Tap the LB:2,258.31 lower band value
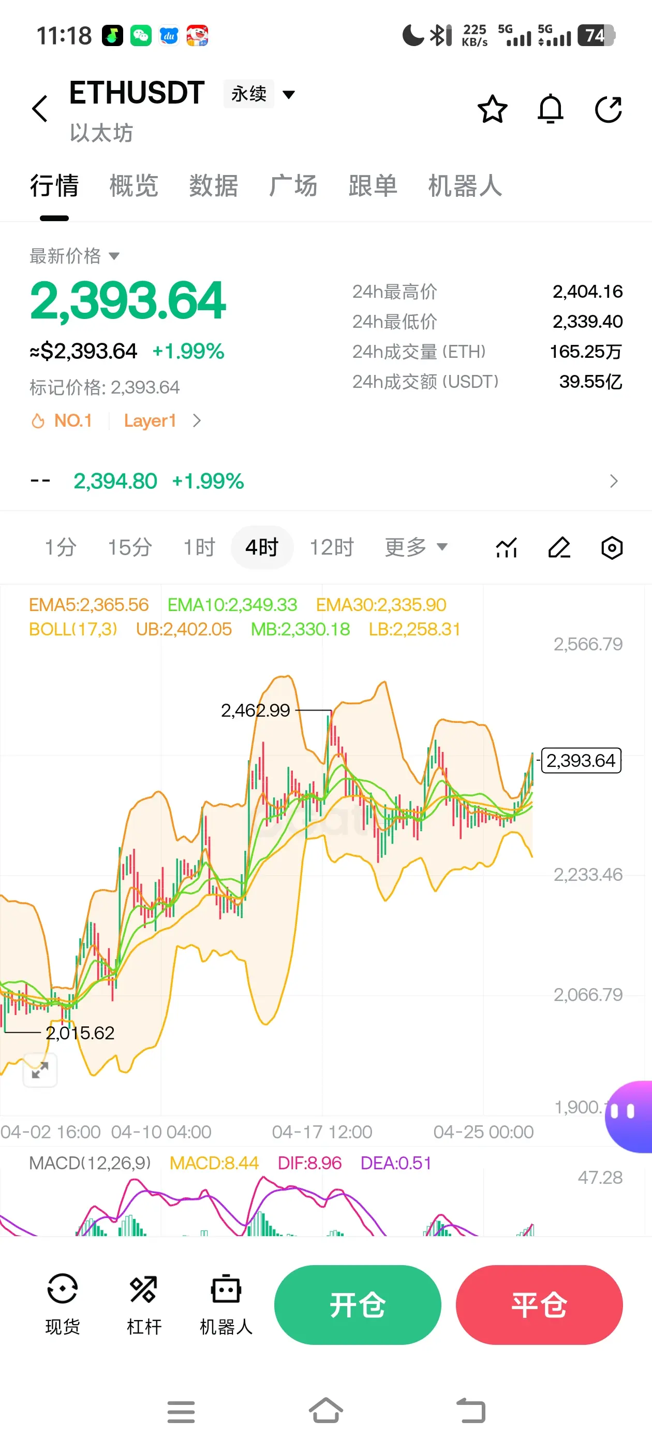652x1450 pixels. [414, 629]
